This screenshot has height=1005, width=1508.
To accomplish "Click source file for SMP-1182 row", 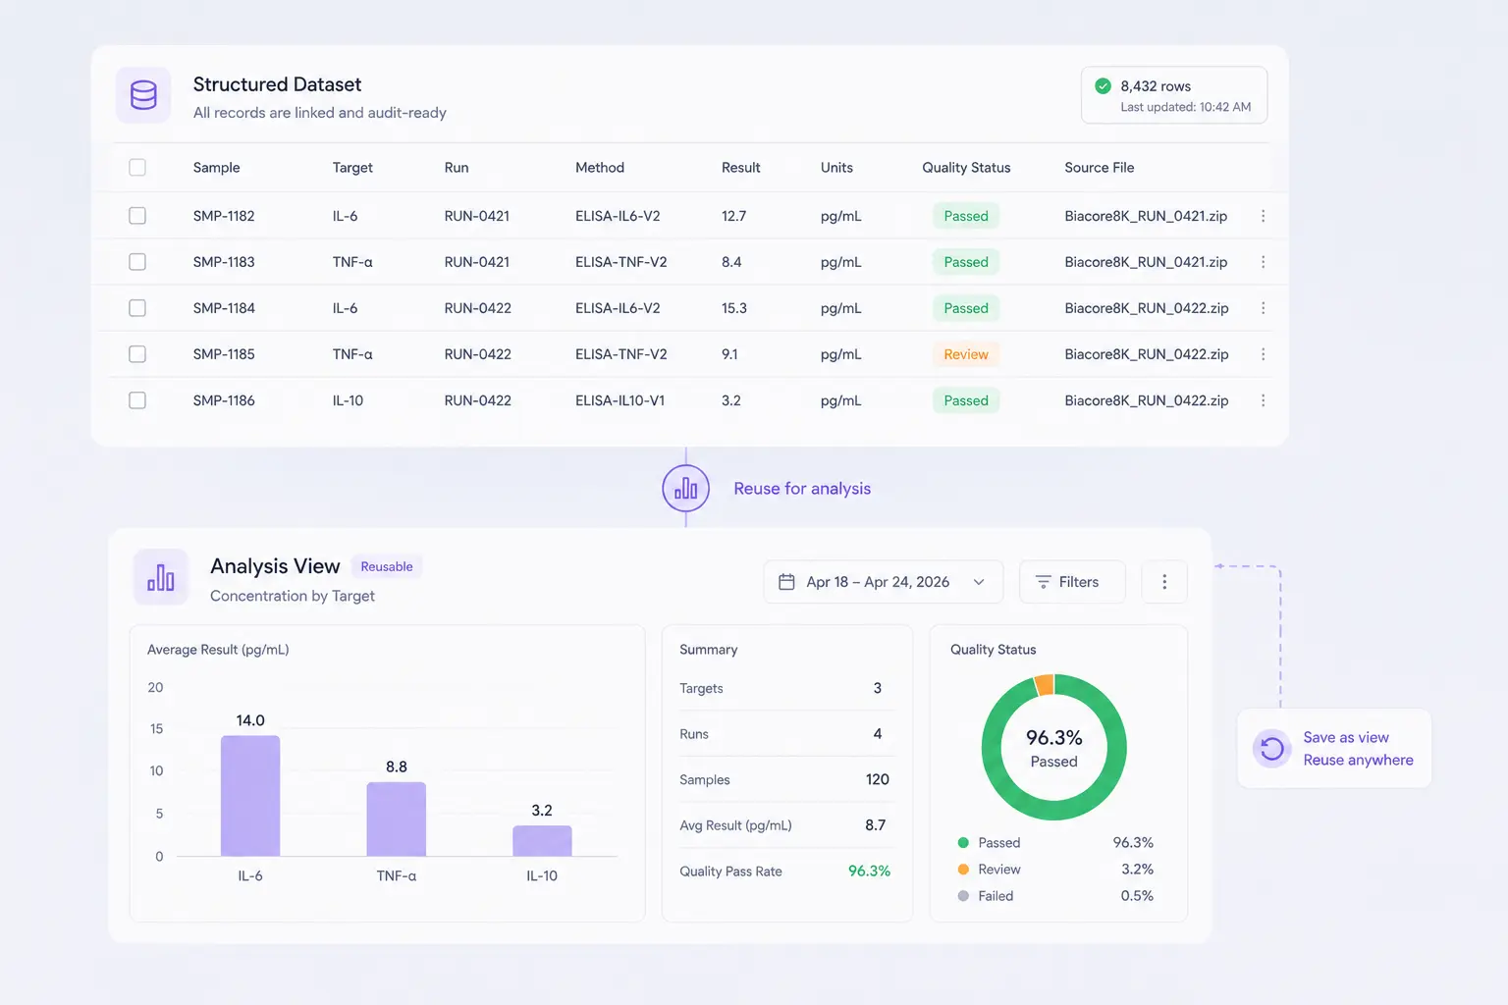I will 1146,216.
